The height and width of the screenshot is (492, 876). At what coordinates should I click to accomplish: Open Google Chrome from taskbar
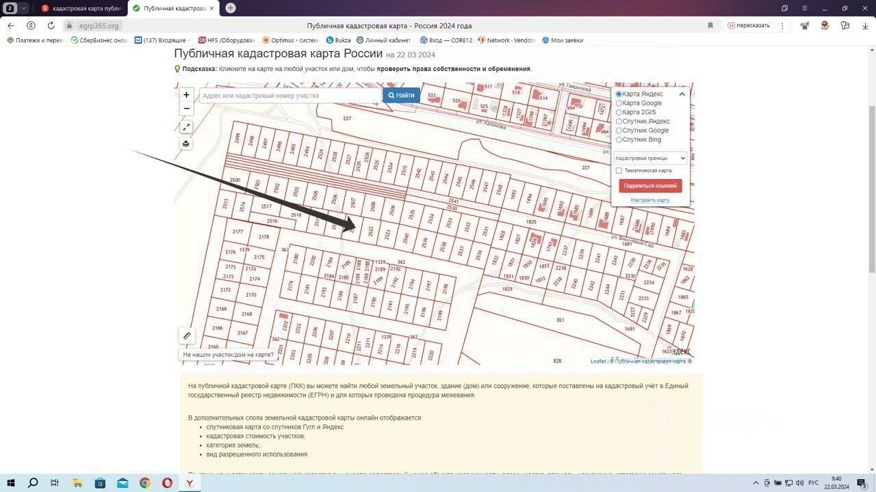(x=145, y=483)
